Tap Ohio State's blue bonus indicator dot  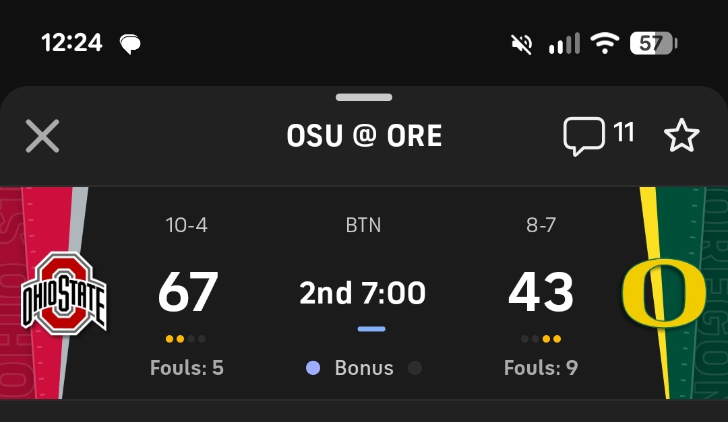point(313,368)
